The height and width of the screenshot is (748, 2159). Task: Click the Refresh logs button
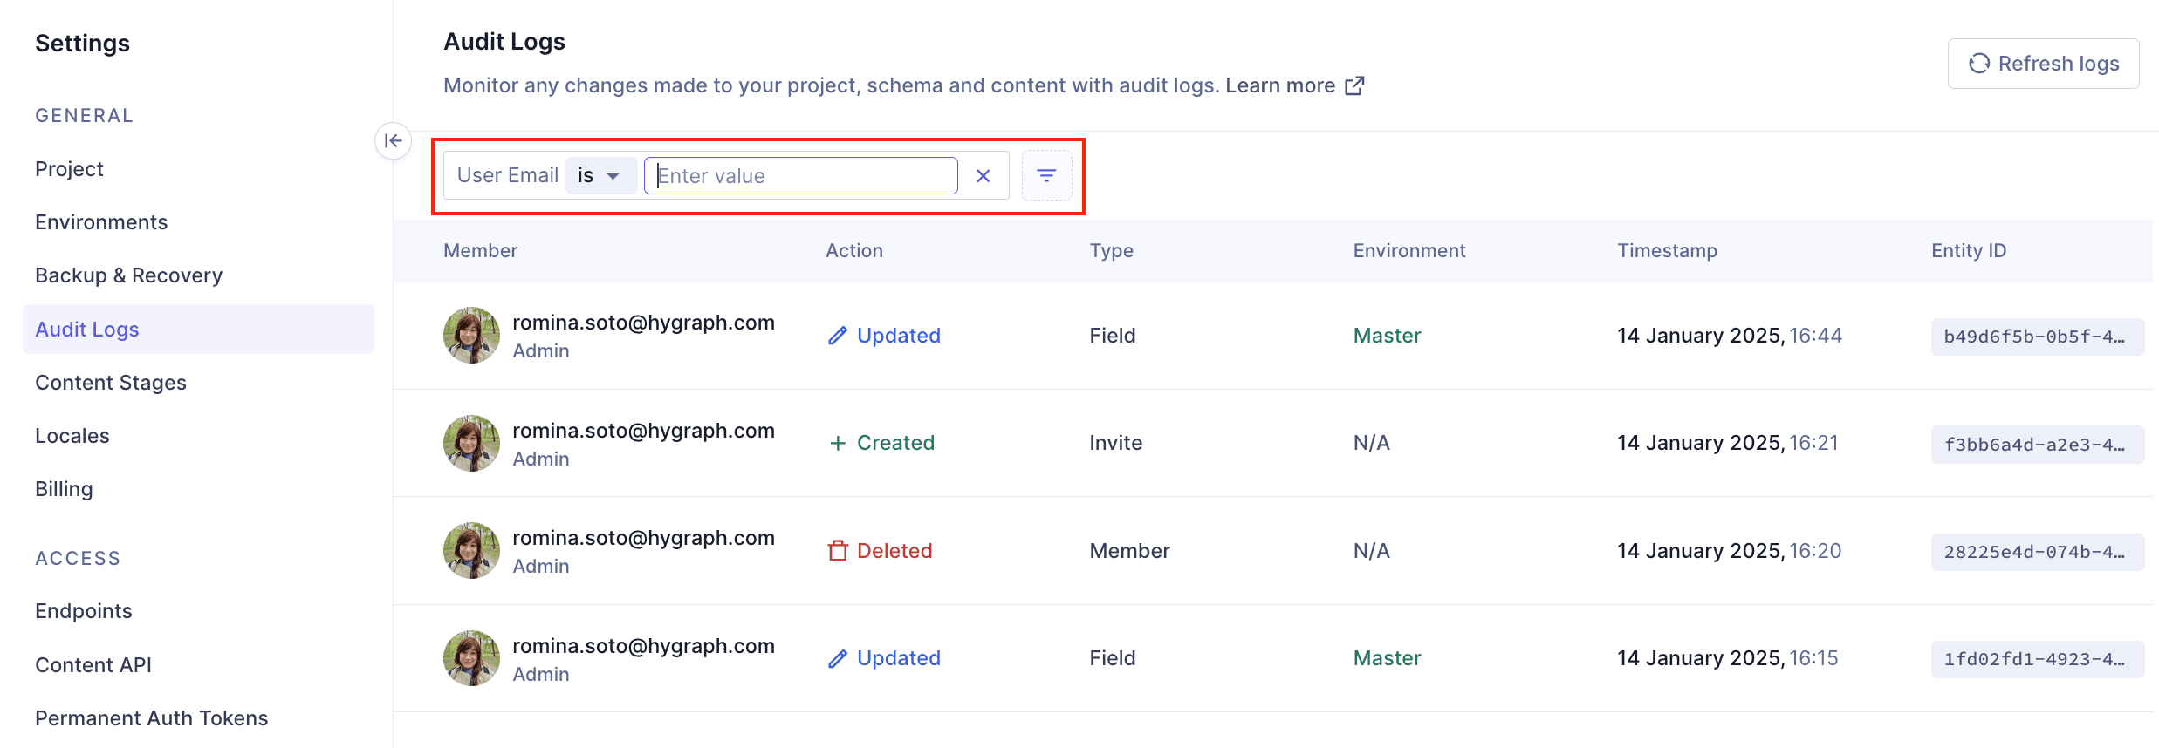[2043, 64]
